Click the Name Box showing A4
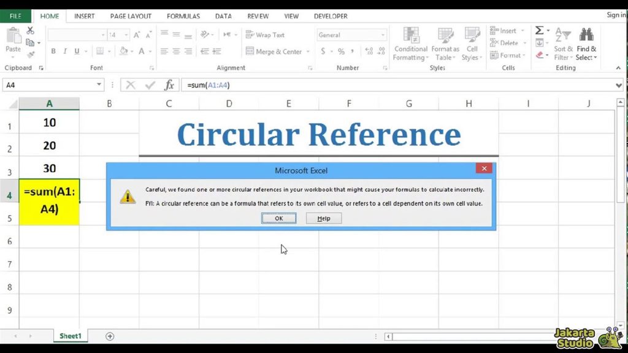This screenshot has width=628, height=353. click(53, 85)
